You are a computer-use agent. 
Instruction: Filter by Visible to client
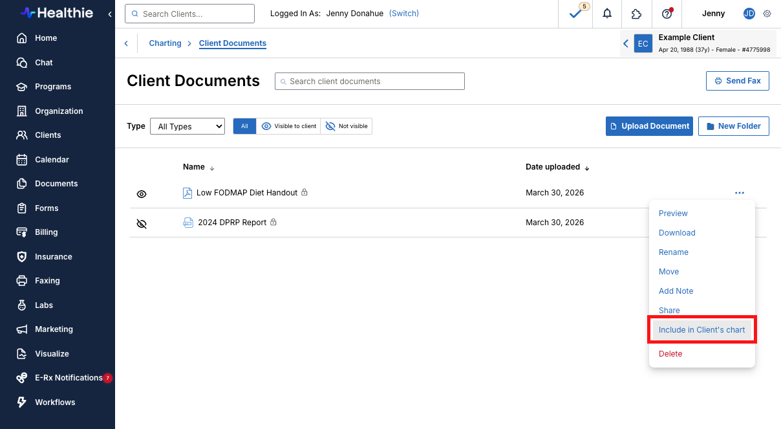tap(288, 126)
